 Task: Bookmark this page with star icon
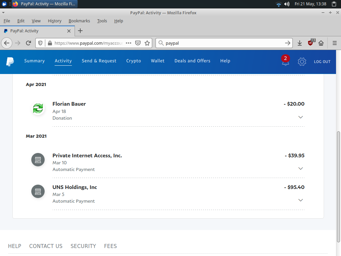tap(147, 43)
